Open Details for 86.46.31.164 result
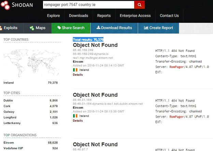This screenshot has width=213, height=151. 78,121
